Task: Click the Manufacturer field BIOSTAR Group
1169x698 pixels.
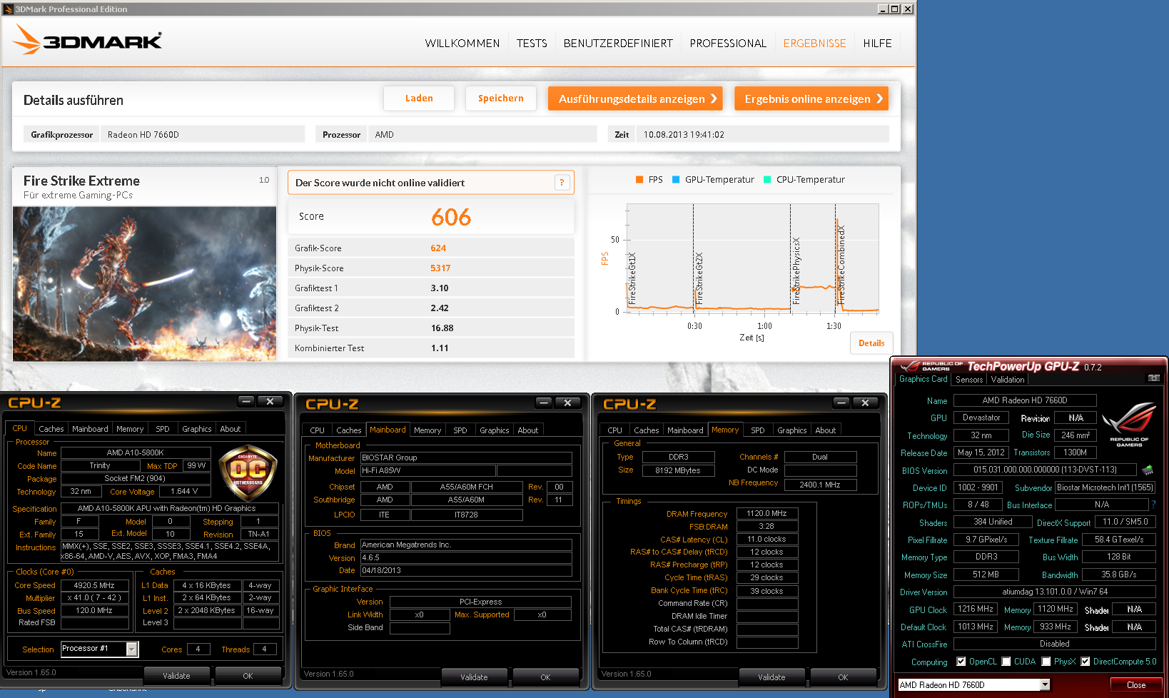Action: 465,457
